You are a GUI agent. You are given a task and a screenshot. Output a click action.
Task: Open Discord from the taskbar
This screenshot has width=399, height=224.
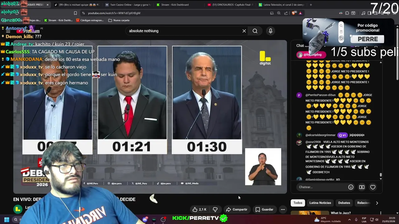(145, 219)
